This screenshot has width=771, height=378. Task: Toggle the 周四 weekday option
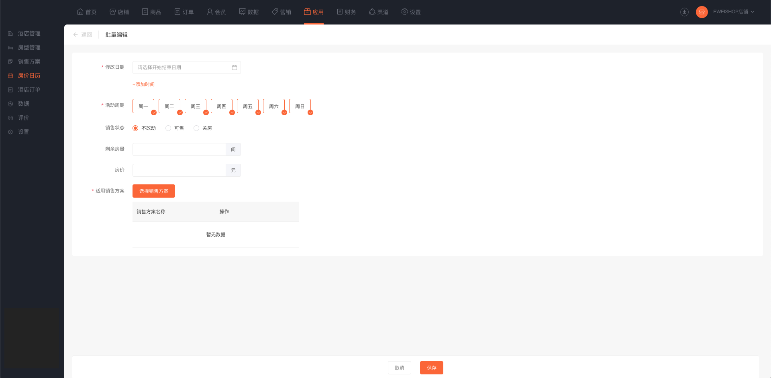[x=222, y=106]
